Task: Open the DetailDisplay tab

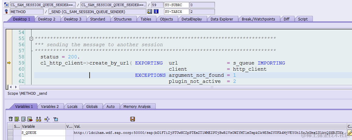Action: (192, 19)
